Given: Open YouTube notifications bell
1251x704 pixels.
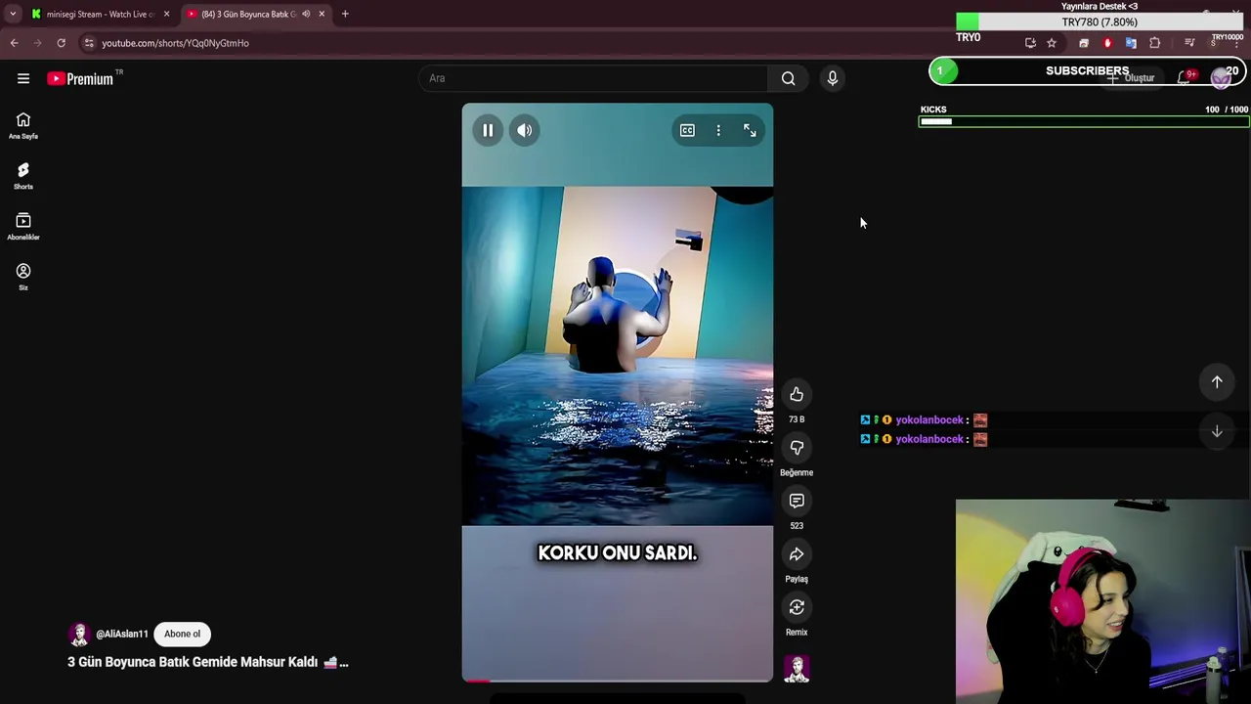Looking at the screenshot, I should (x=1184, y=78).
